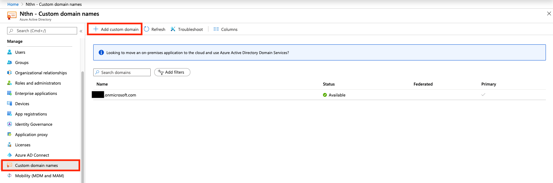
Task: Click the Organizational relationships icon
Action: click(10, 73)
